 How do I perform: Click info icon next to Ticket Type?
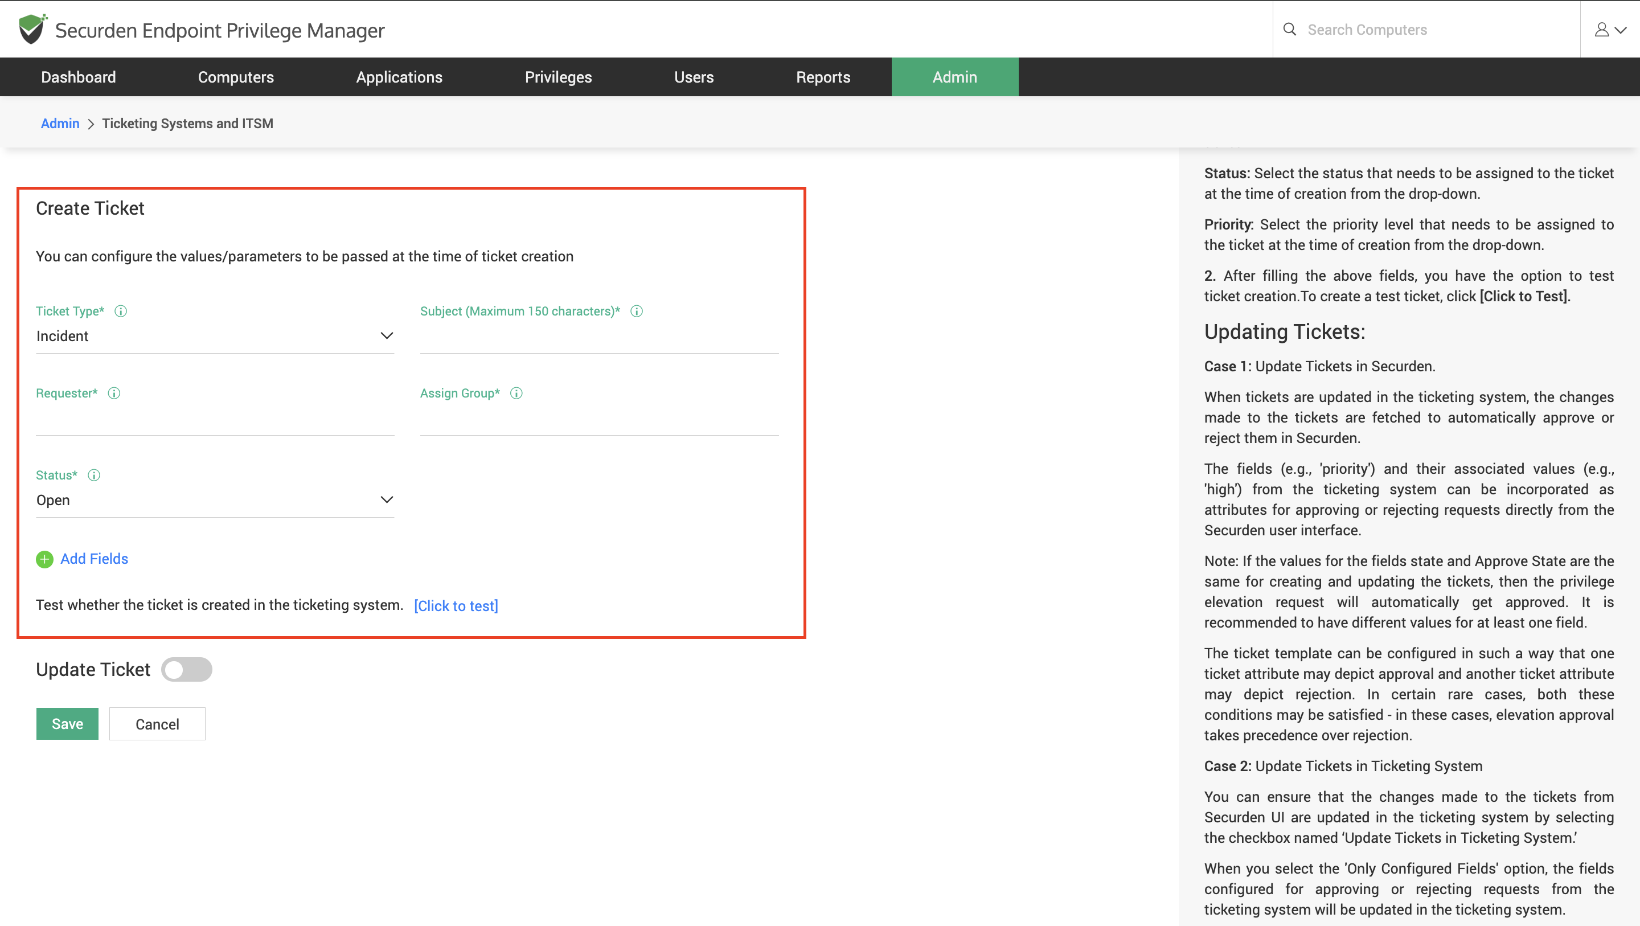[x=120, y=311]
